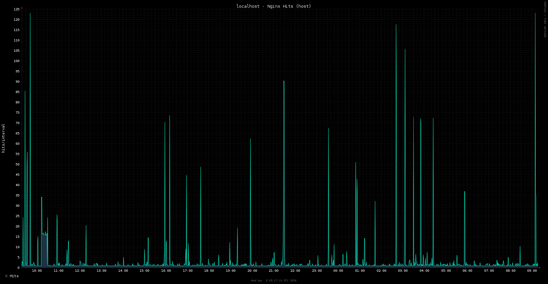Click the 15 y-axis value
548x284 pixels.
pyautogui.click(x=17, y=237)
